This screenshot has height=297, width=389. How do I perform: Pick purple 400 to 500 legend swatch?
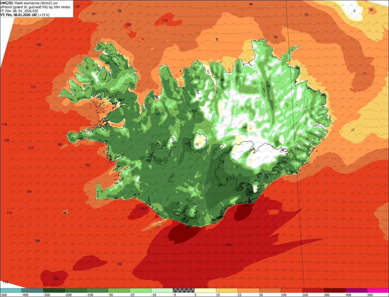(356, 290)
